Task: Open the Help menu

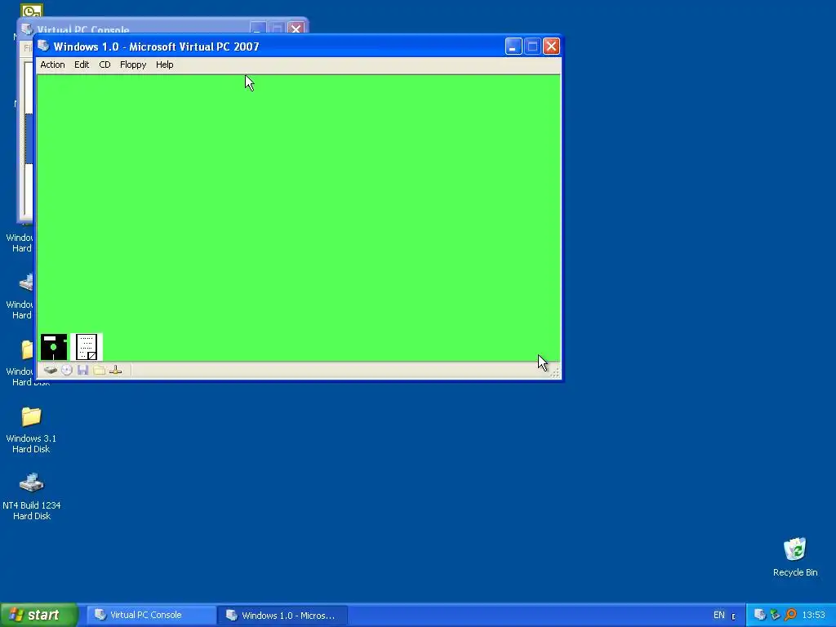Action: [x=164, y=64]
